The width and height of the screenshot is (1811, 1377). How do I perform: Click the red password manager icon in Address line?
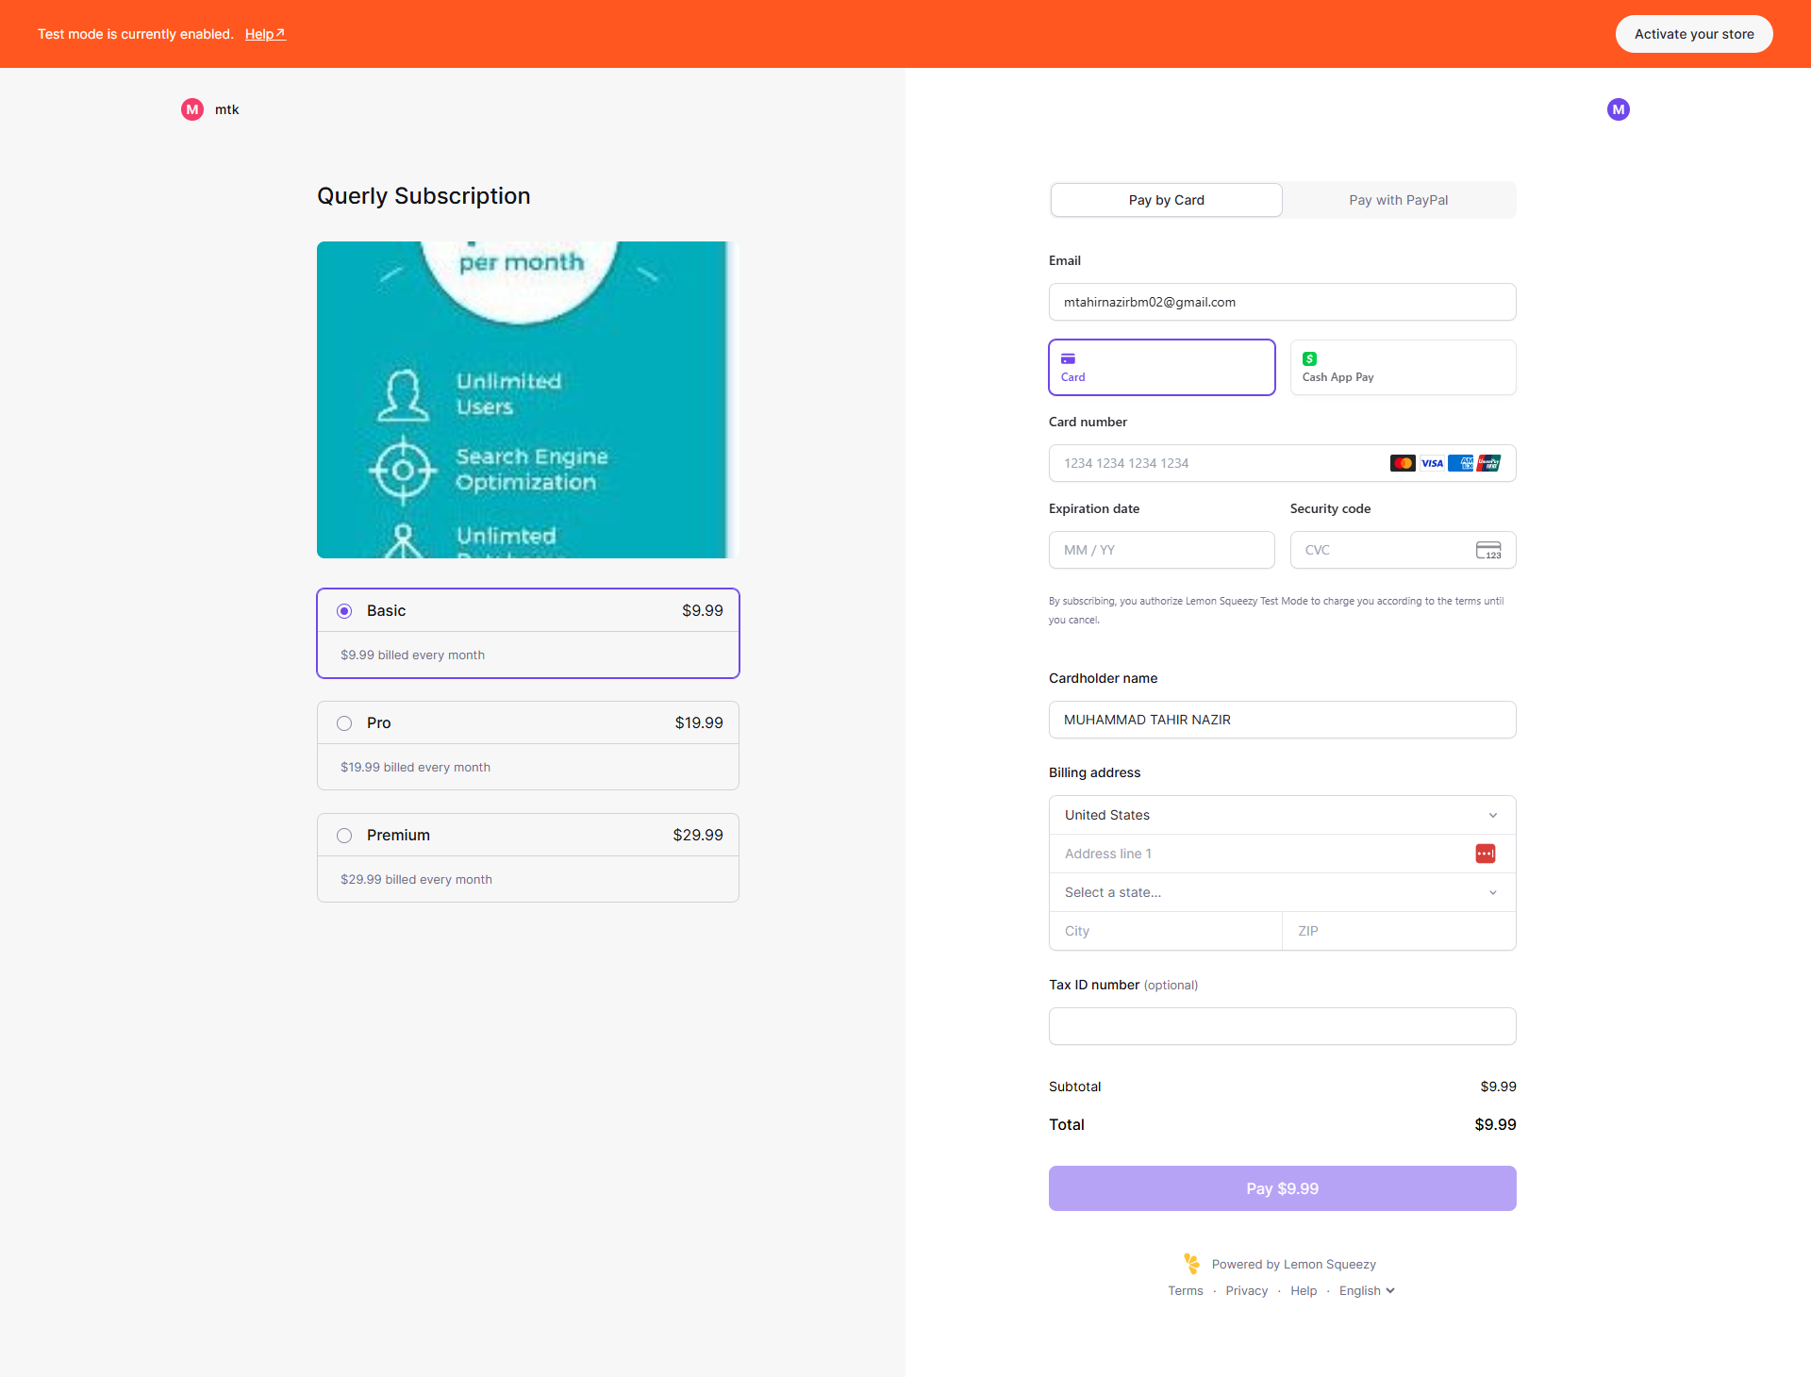point(1485,854)
